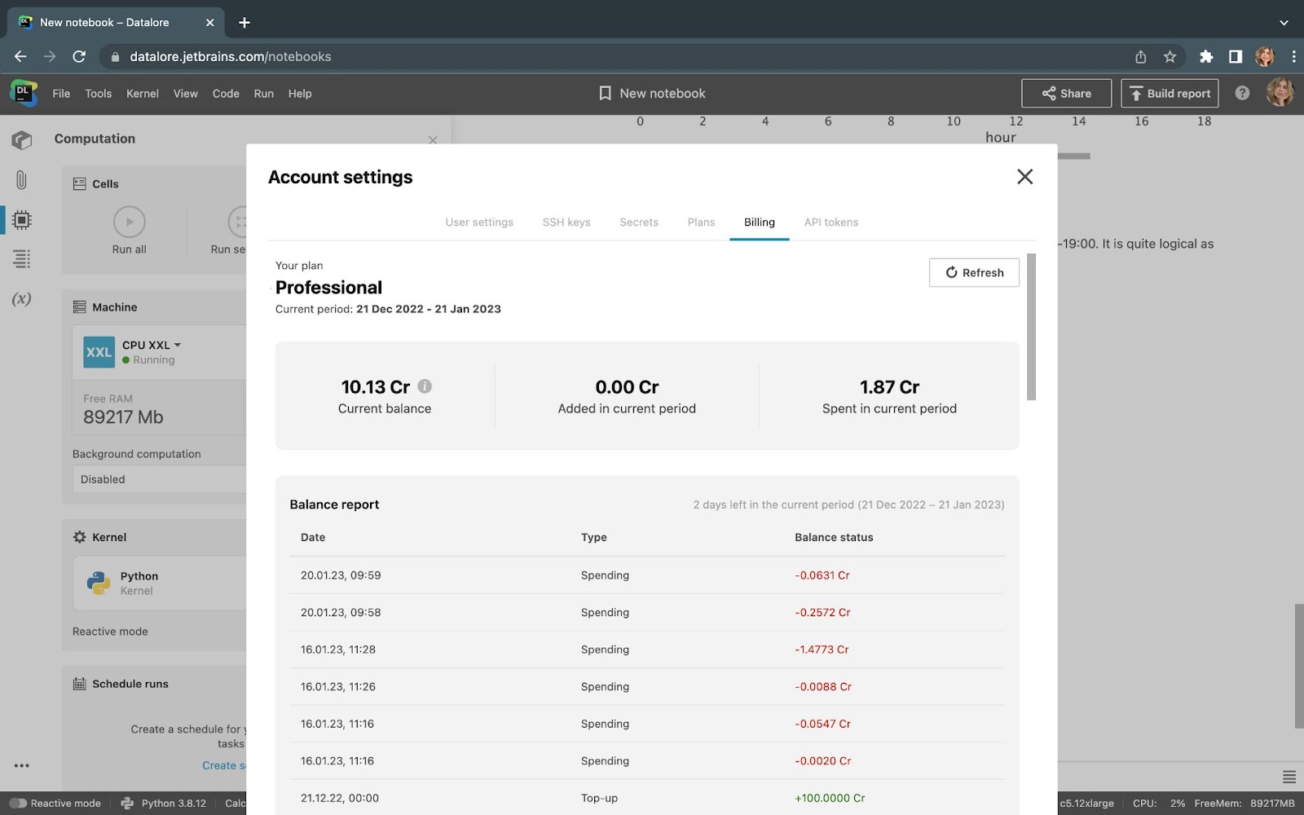Open the variable viewer (x) icon
Viewport: 1304px width, 815px height.
click(x=22, y=298)
